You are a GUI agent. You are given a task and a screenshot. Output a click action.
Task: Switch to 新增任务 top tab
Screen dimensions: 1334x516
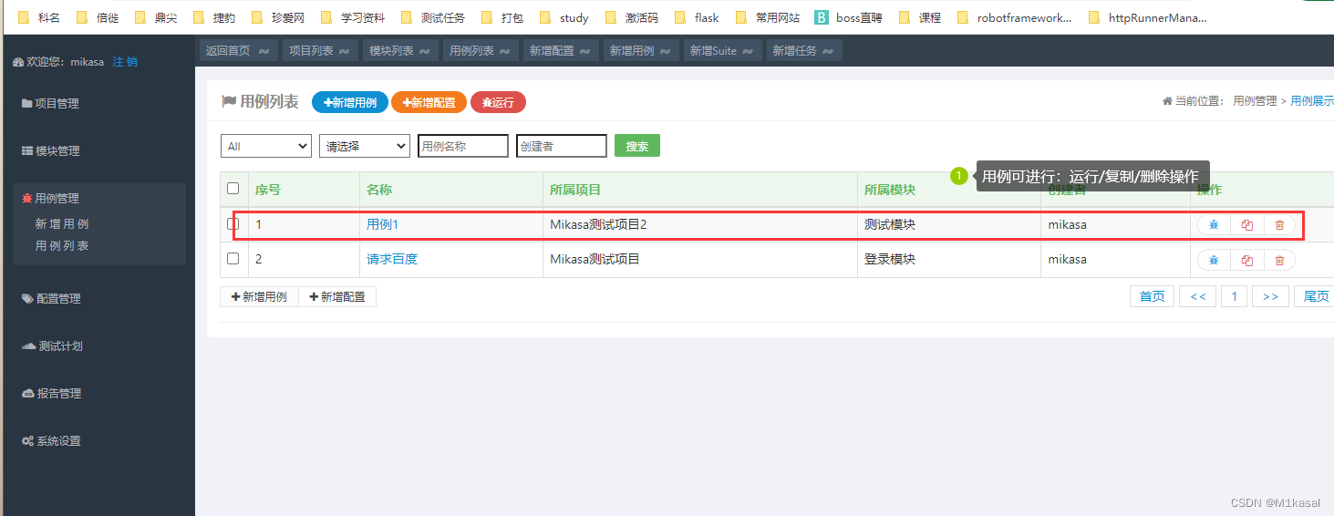[803, 51]
